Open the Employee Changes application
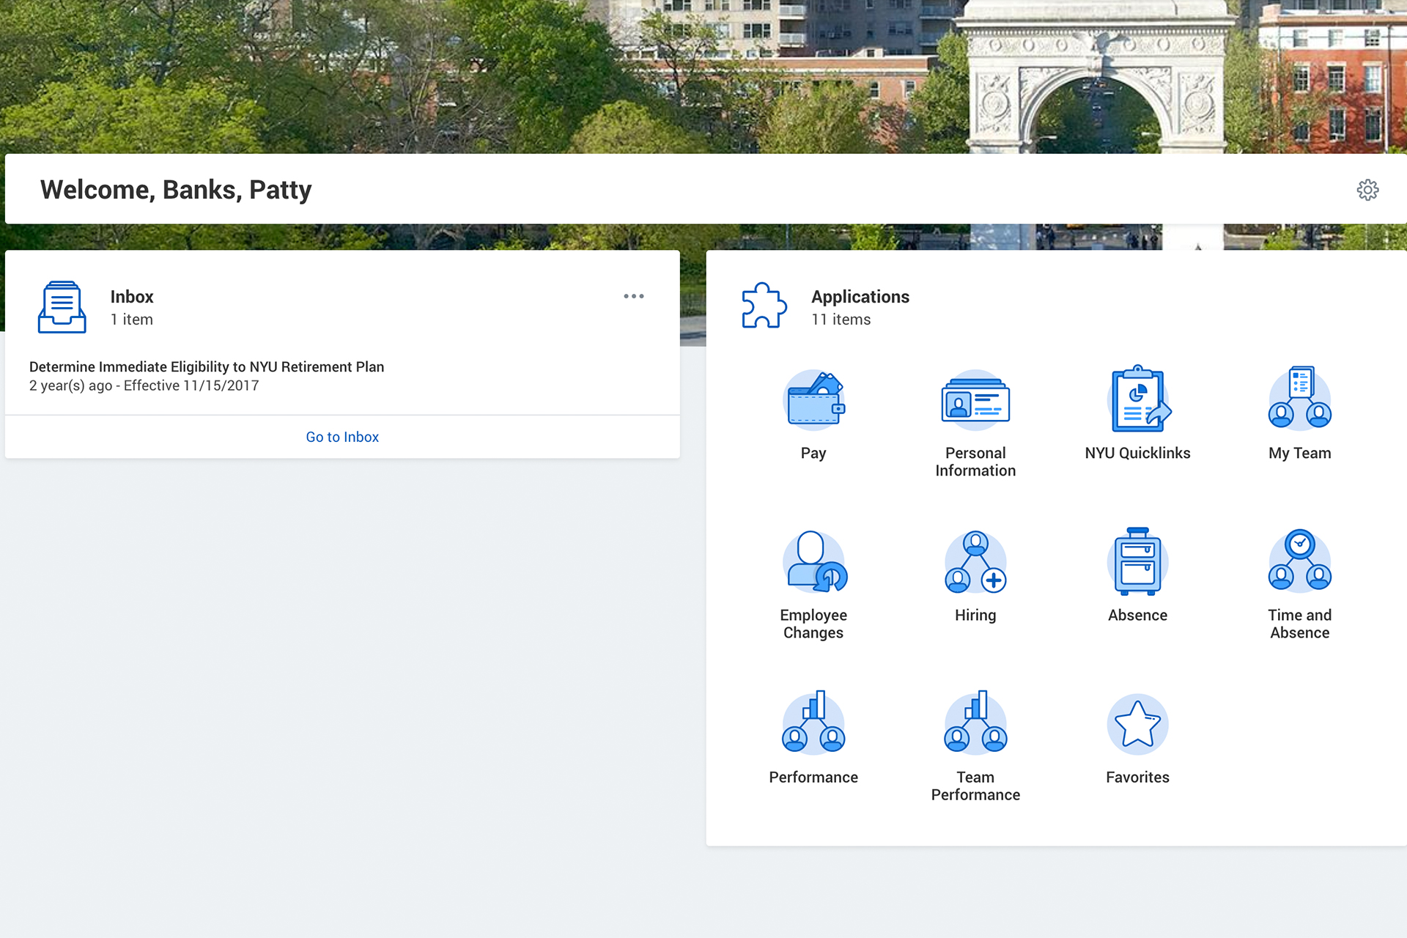Image resolution: width=1407 pixels, height=938 pixels. point(813,563)
